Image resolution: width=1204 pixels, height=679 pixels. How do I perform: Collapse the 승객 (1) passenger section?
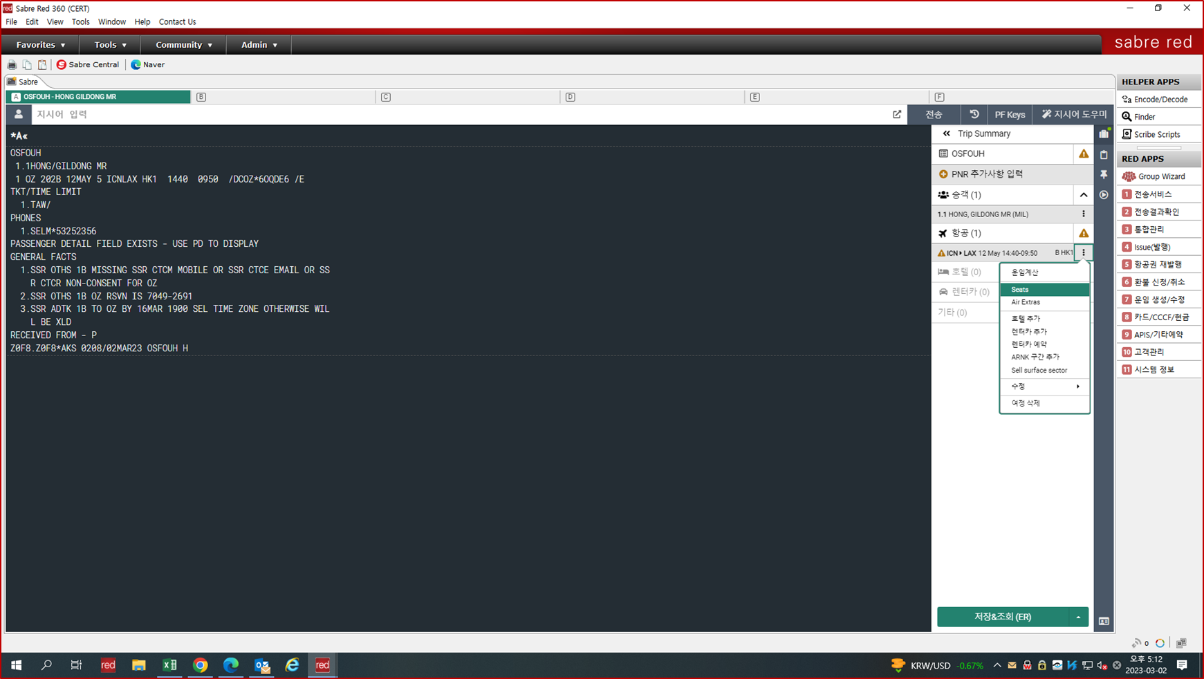click(1084, 195)
